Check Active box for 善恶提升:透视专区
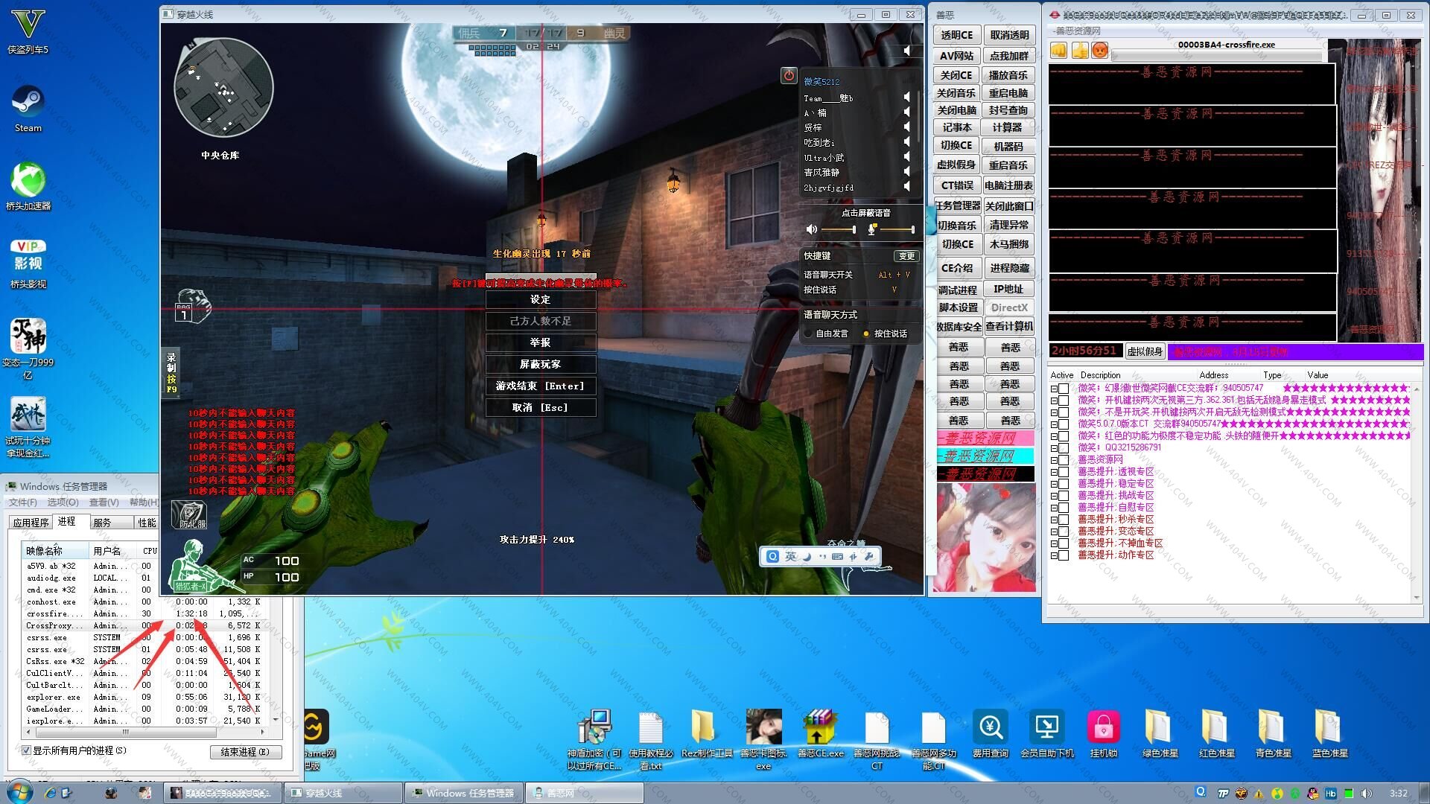The width and height of the screenshot is (1430, 804). [x=1064, y=472]
